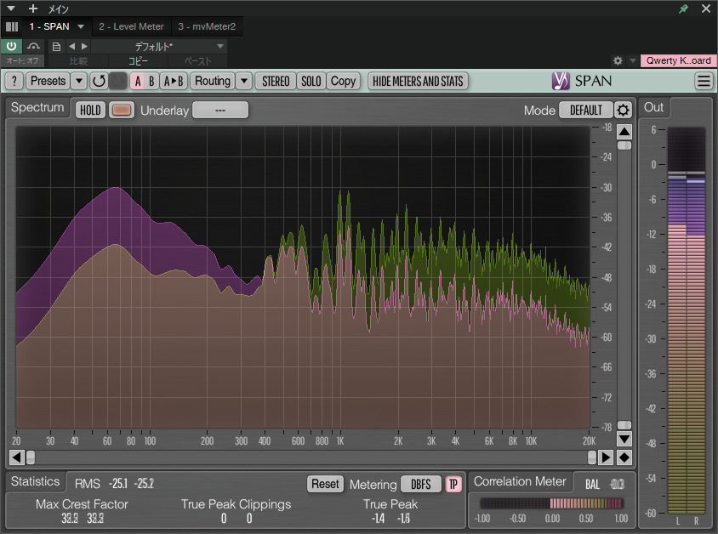
Task: Click the 比較 compare button
Action: pyautogui.click(x=78, y=61)
